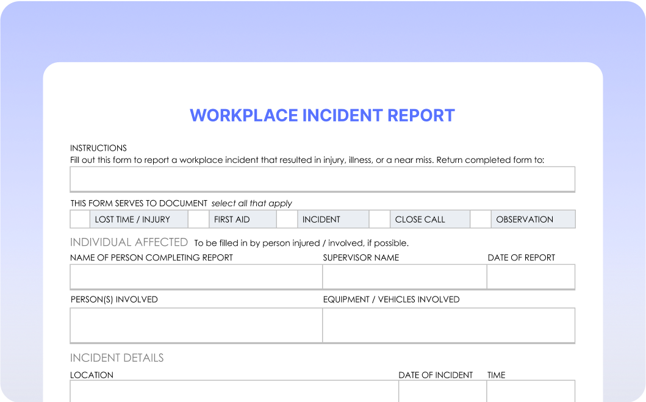Image resolution: width=646 pixels, height=402 pixels.
Task: Click the Incident Details section heading
Action: click(117, 357)
